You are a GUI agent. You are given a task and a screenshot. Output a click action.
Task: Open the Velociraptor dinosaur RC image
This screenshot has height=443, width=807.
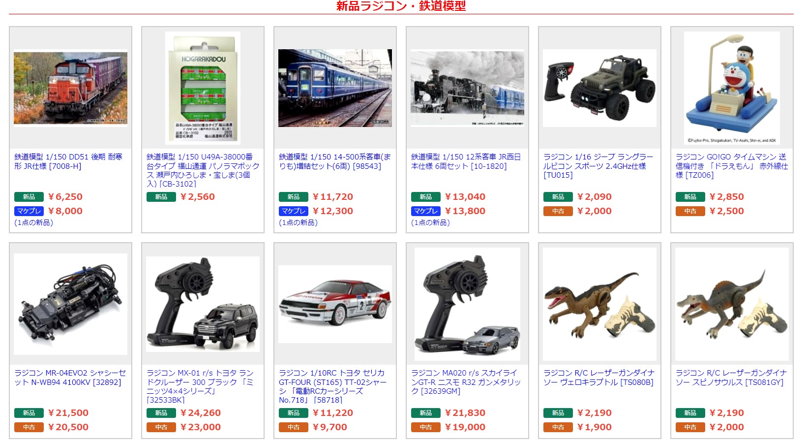[599, 304]
